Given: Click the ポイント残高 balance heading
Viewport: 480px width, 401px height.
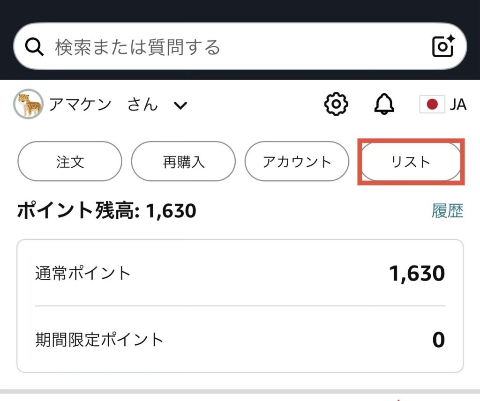Looking at the screenshot, I should point(106,211).
